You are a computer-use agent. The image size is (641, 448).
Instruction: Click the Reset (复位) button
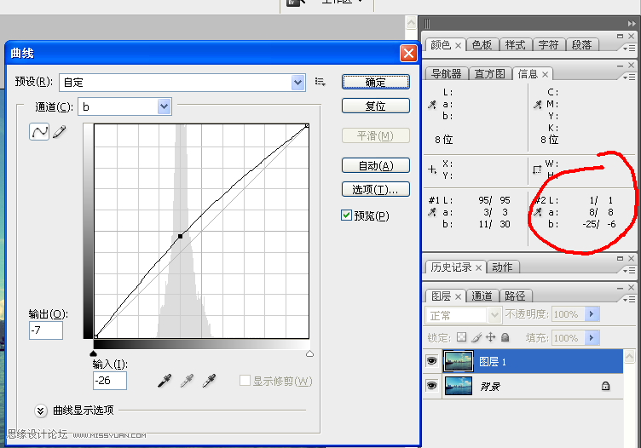tap(375, 106)
